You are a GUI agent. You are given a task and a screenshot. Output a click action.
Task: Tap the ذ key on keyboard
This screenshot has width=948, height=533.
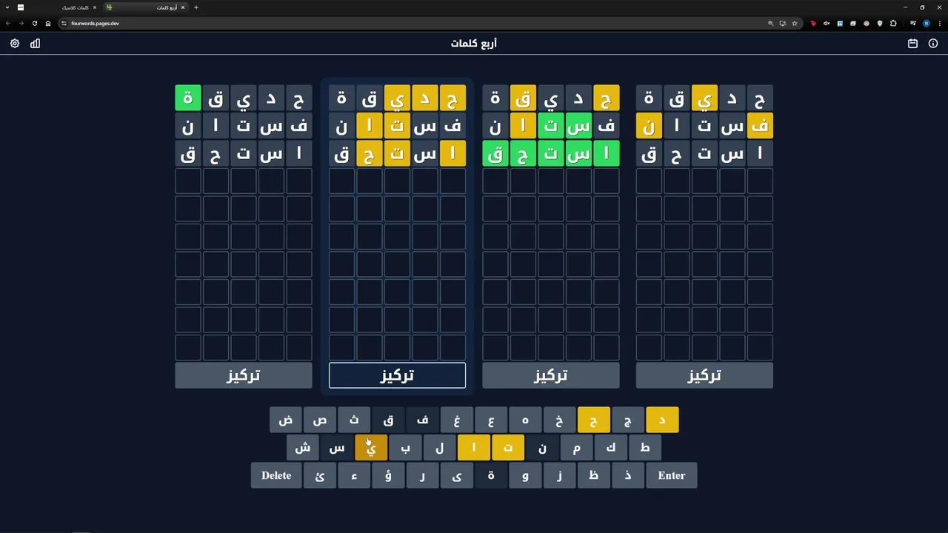point(627,475)
